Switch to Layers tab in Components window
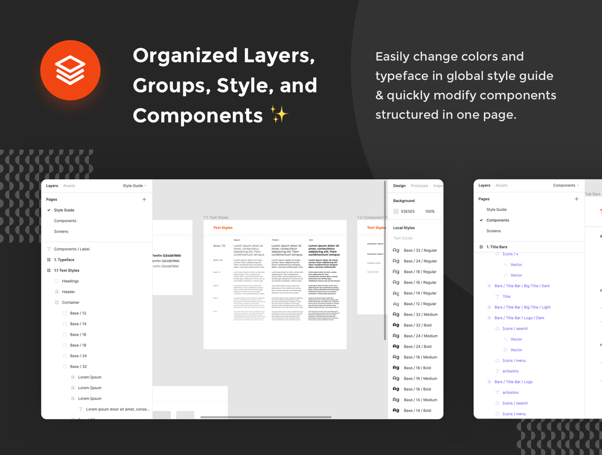 (x=484, y=185)
